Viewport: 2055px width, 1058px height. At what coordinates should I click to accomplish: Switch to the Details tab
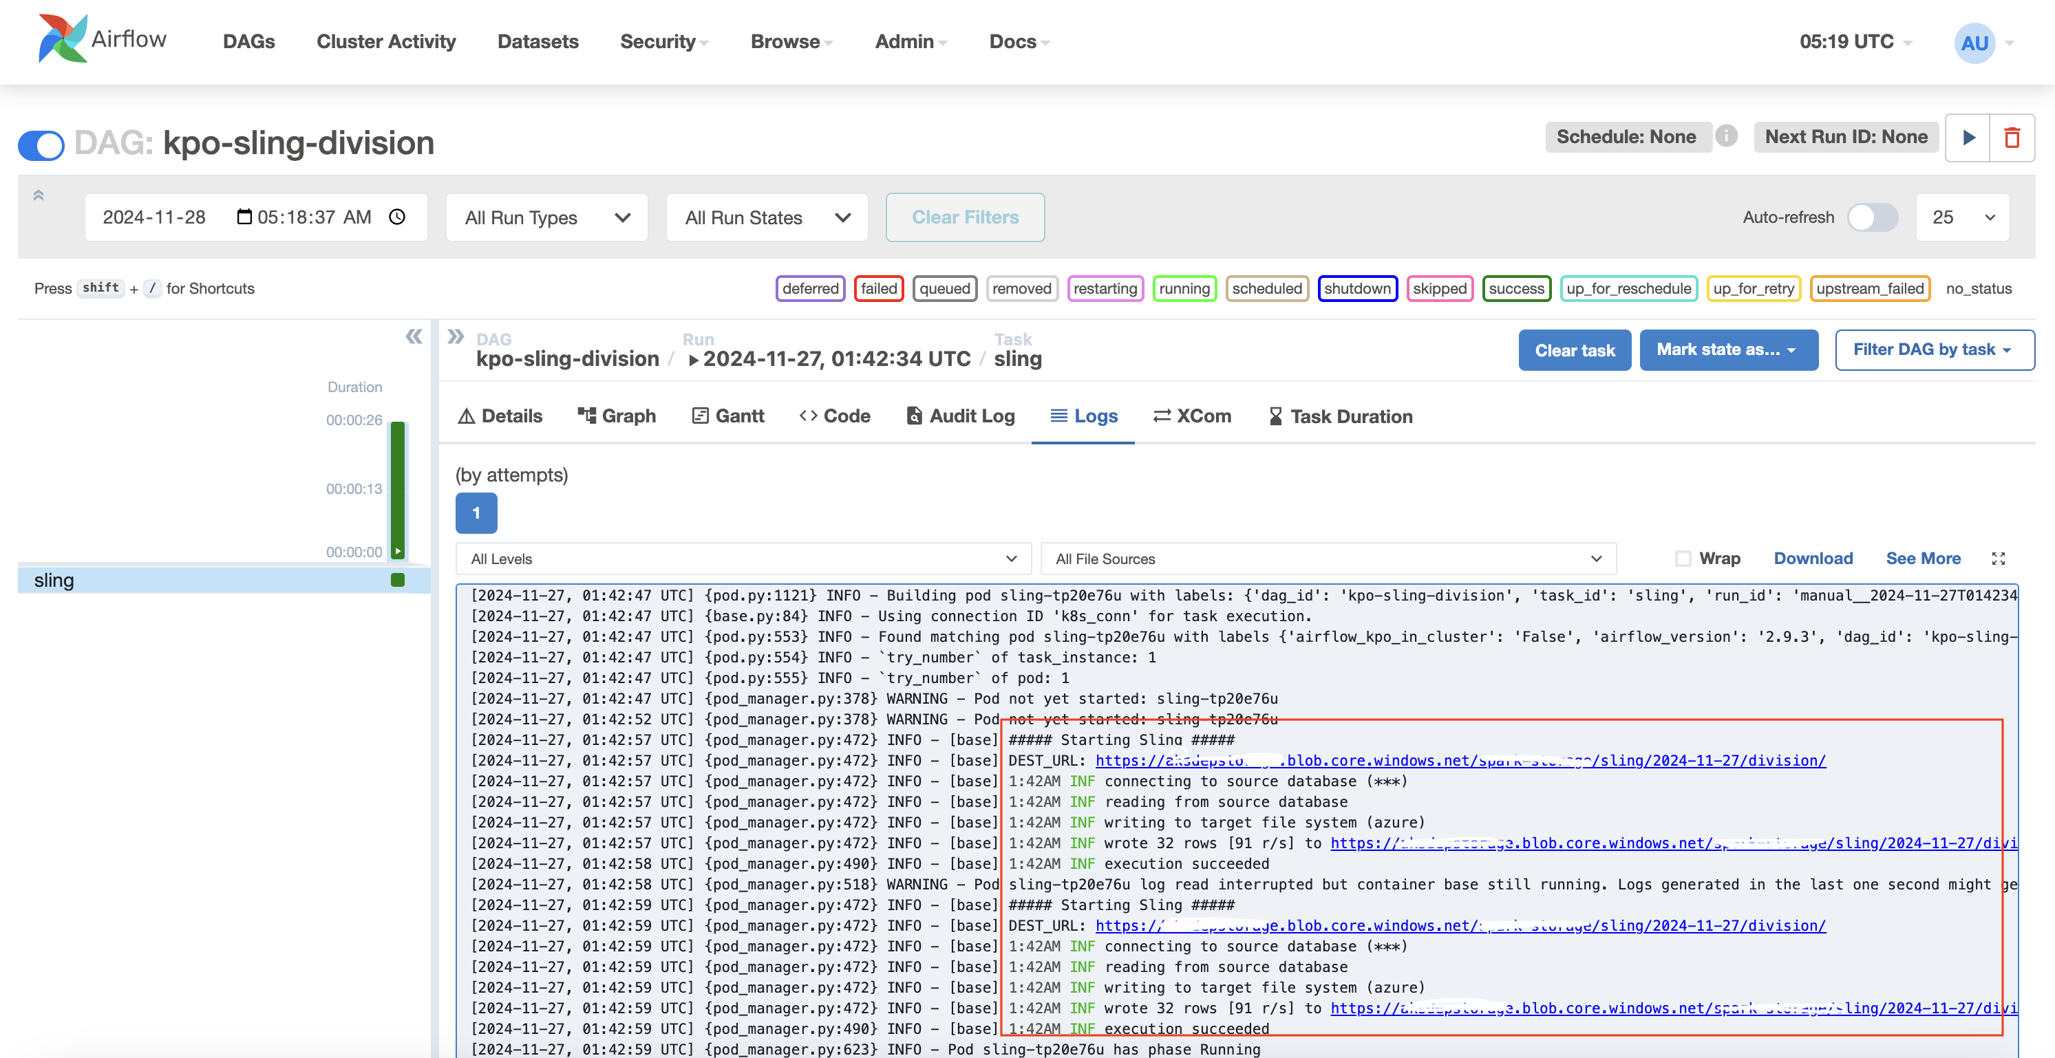point(500,416)
